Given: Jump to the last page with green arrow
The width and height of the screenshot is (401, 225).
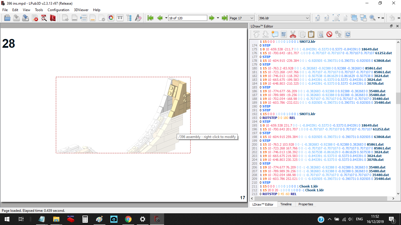Looking at the screenshot, I should pyautogui.click(x=224, y=18).
